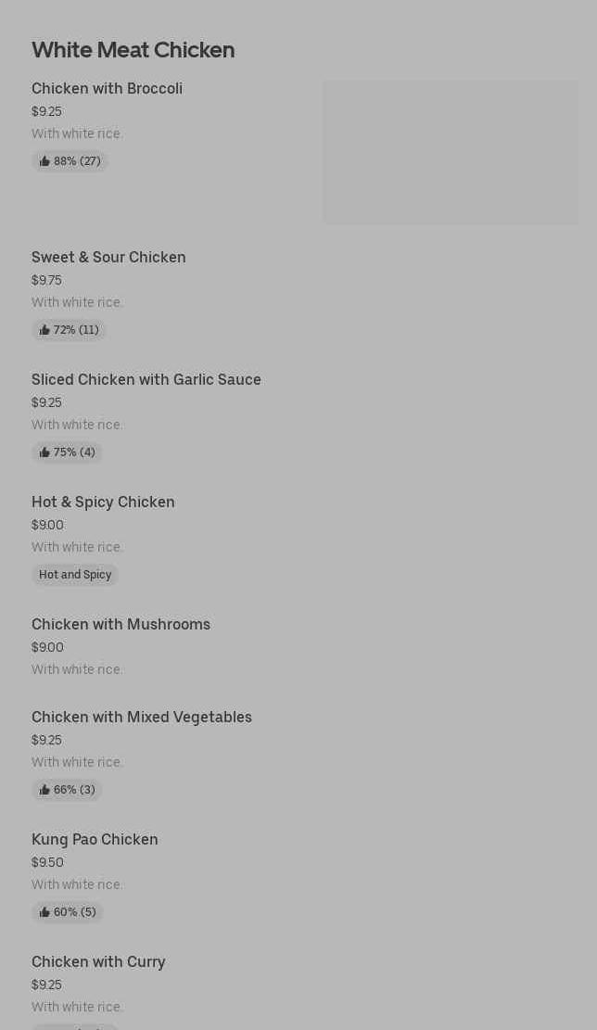Choose the Hot & Spicy Chicken item
The height and width of the screenshot is (1030, 597).
[x=103, y=502]
